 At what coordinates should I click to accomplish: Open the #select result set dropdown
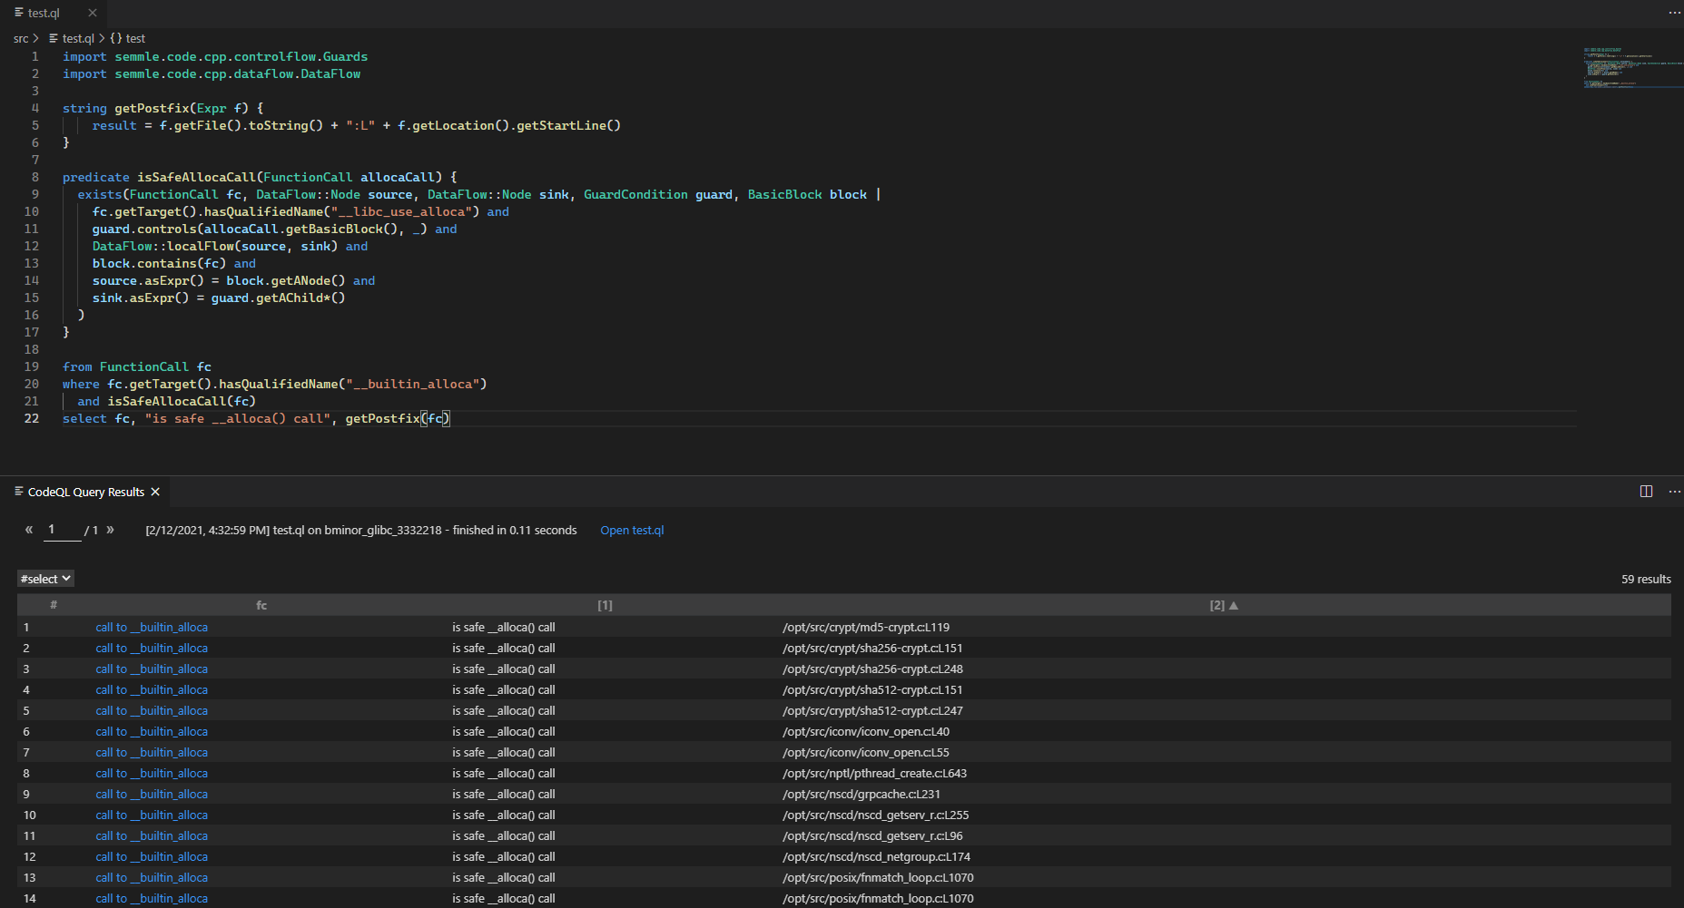(45, 579)
